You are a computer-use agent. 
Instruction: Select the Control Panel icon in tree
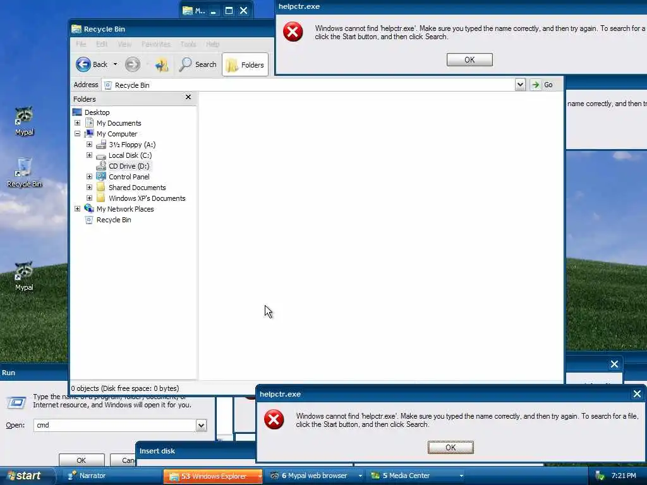[101, 177]
